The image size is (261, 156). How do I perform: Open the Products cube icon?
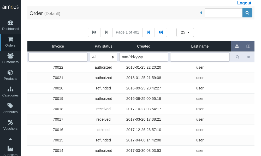(10, 73)
